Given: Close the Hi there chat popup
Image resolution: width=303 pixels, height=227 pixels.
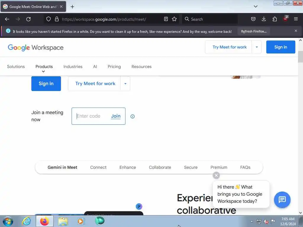Looking at the screenshot, I should click(x=216, y=175).
